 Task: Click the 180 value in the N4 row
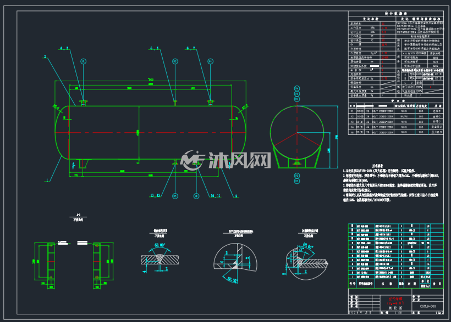pyautogui.click(x=421, y=127)
